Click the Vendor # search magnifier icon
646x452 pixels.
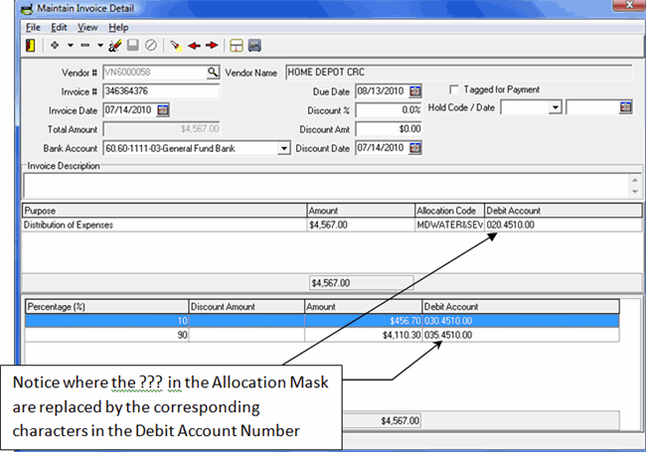pyautogui.click(x=213, y=73)
